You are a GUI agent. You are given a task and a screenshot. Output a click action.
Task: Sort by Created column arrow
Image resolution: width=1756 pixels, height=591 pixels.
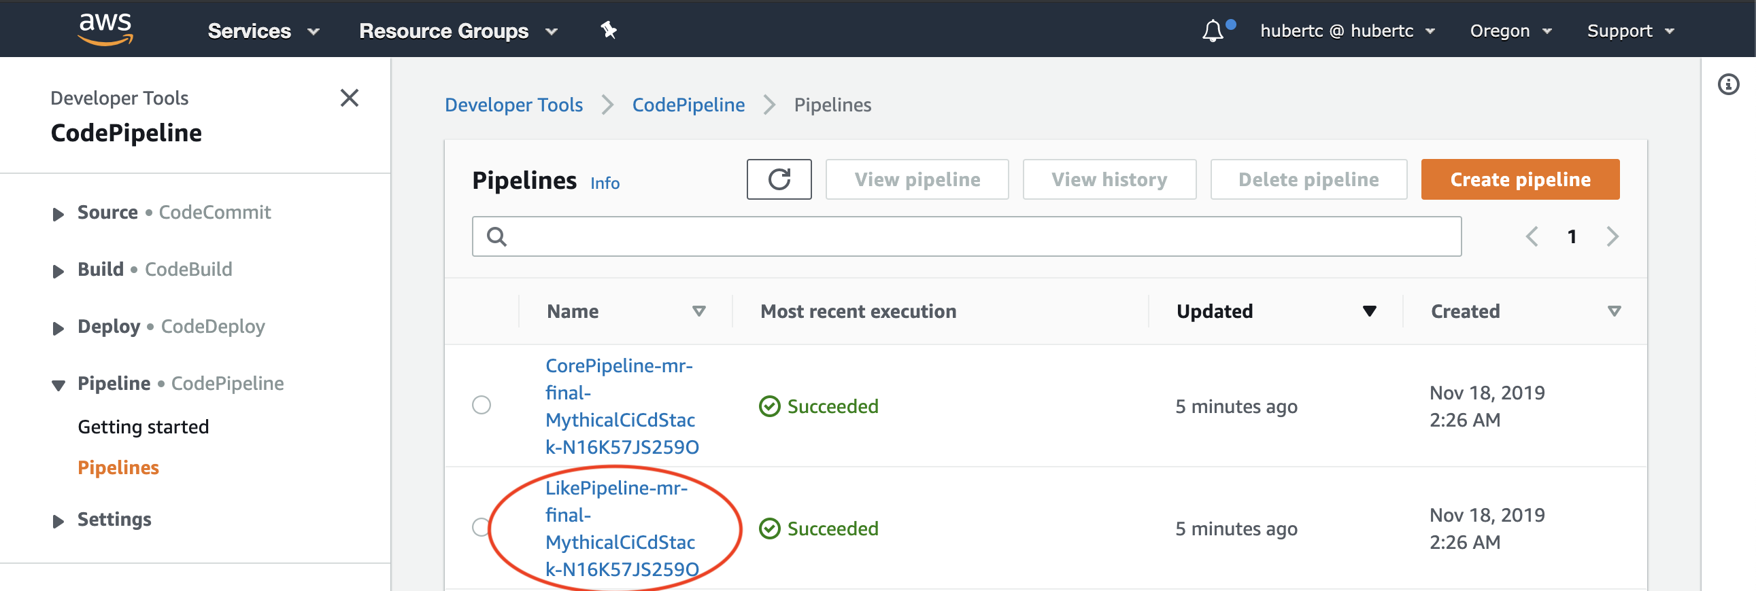click(x=1614, y=311)
